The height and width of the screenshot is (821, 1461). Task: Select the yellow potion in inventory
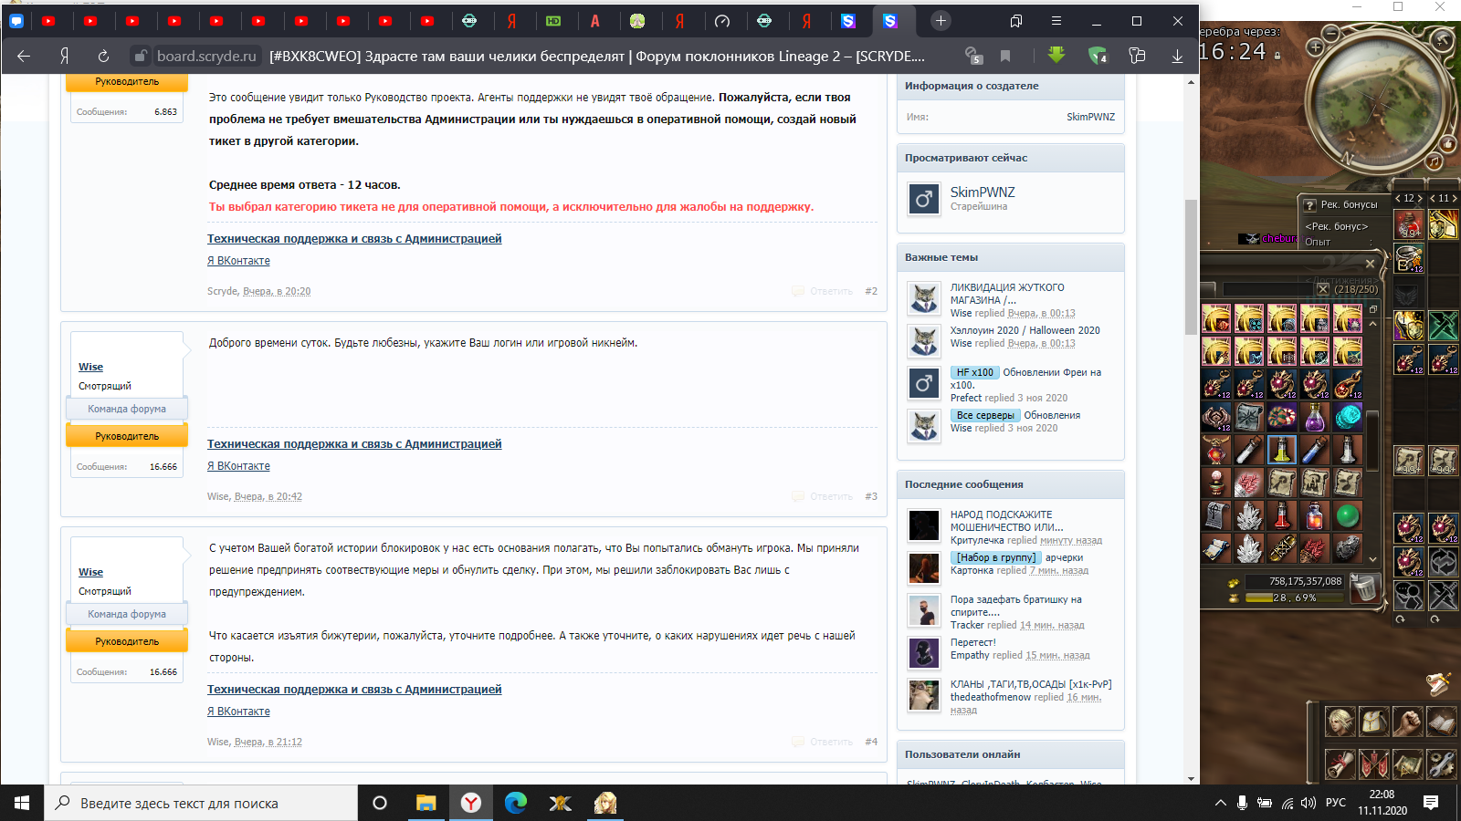[x=1282, y=450]
